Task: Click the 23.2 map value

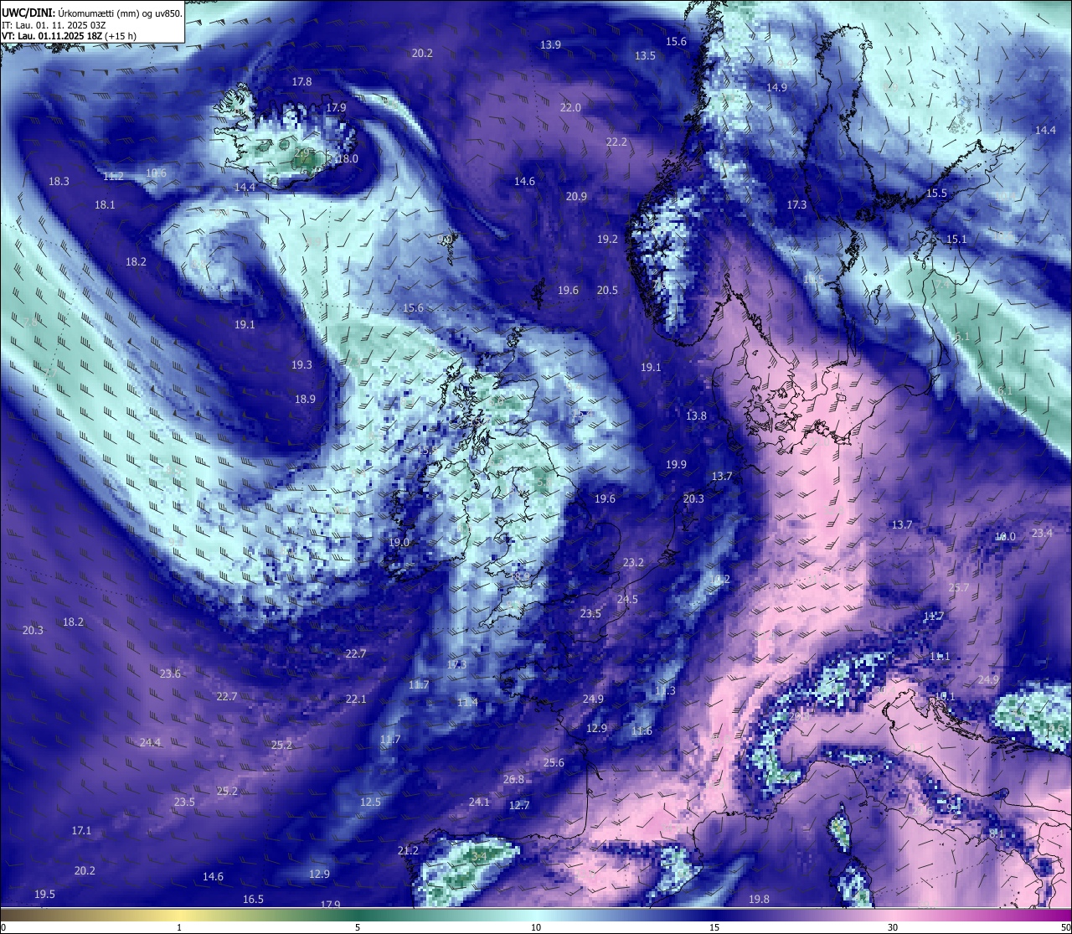Action: (633, 563)
